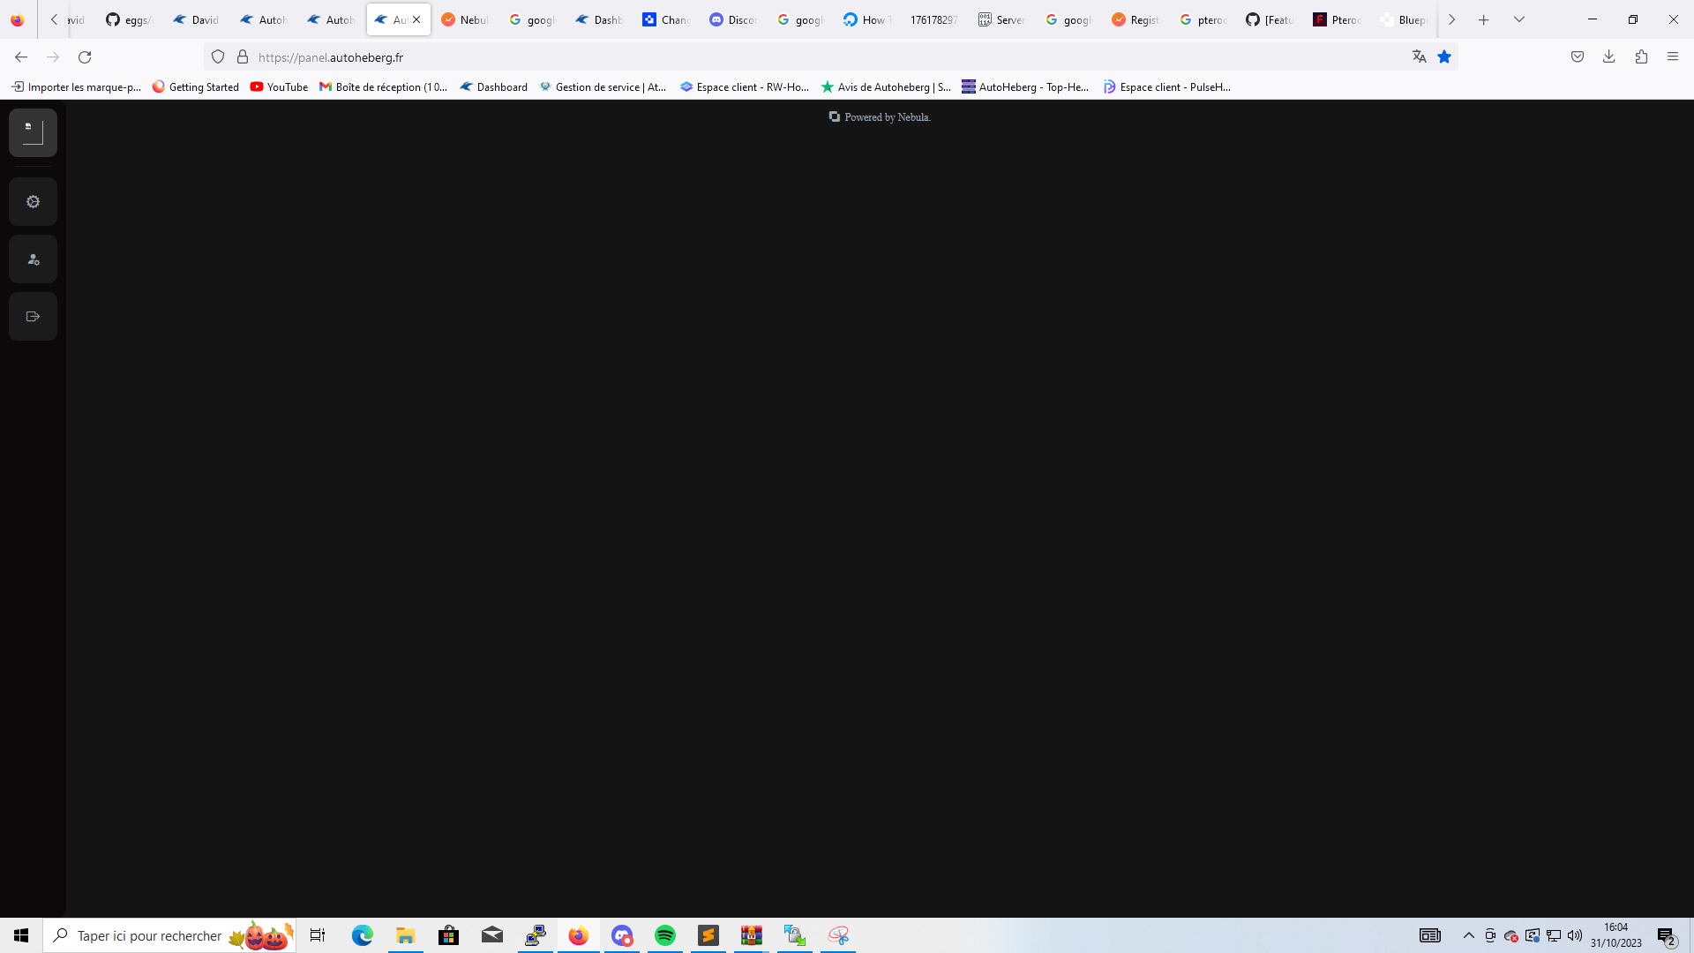Click the translate page icon
Screen dimensions: 1694x953
1419,57
